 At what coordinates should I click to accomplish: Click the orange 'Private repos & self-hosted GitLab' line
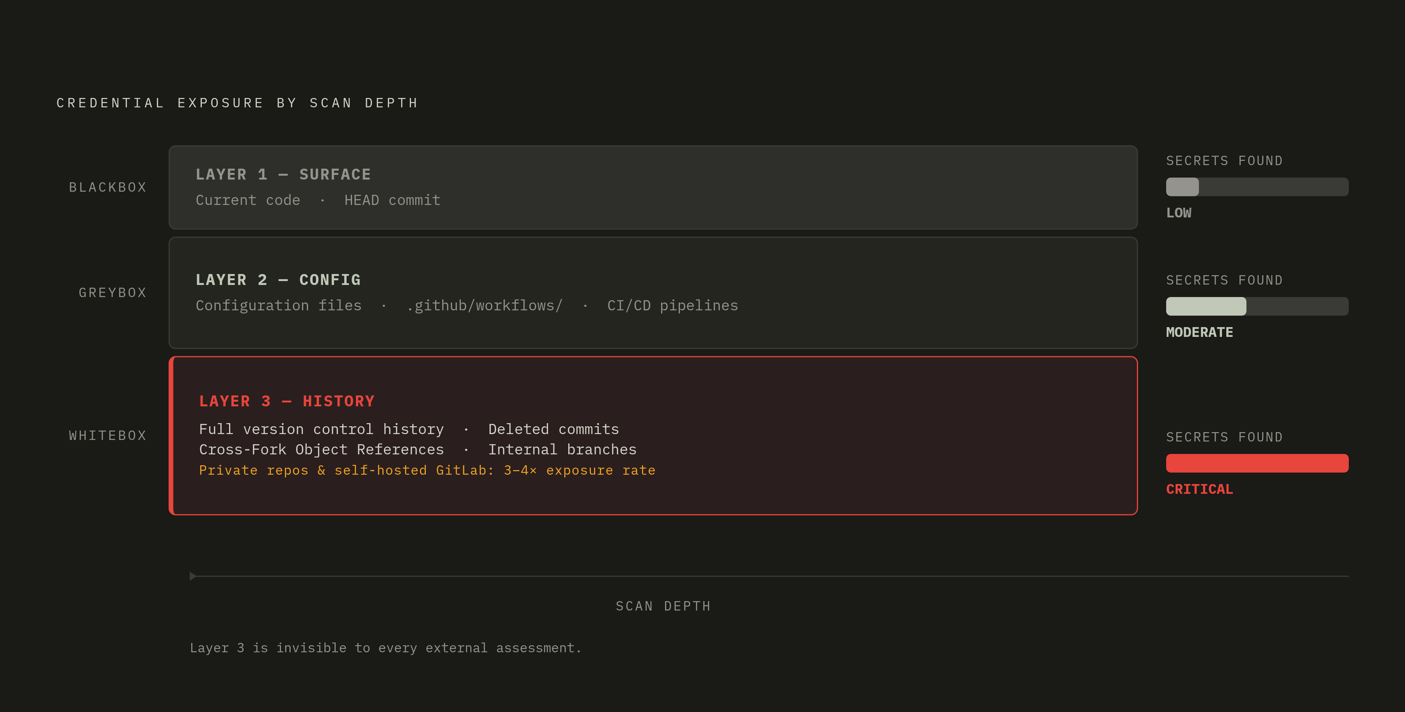(427, 470)
